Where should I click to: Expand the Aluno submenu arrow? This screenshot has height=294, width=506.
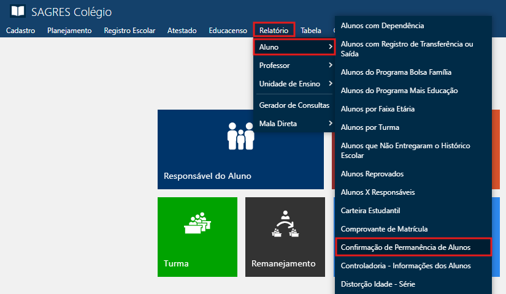coord(331,47)
